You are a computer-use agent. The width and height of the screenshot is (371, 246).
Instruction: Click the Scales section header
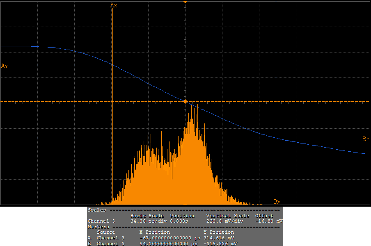pos(97,210)
